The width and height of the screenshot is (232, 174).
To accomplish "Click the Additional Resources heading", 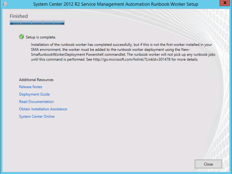I will [x=36, y=79].
